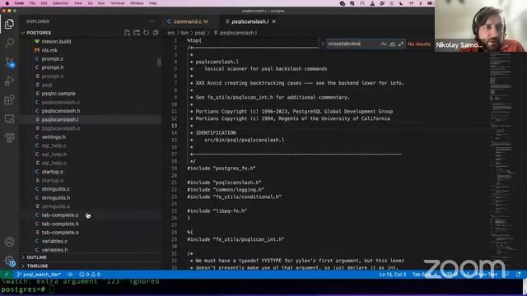527x296 pixels.
Task: Open the Manage gear icon
Action: click(9, 261)
